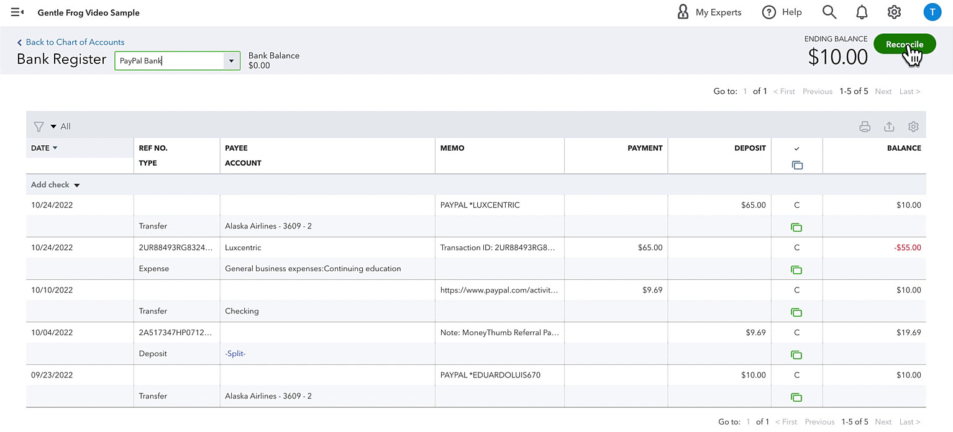The width and height of the screenshot is (953, 432).
Task: Sort by the DATE column arrow
Action: pyautogui.click(x=55, y=148)
